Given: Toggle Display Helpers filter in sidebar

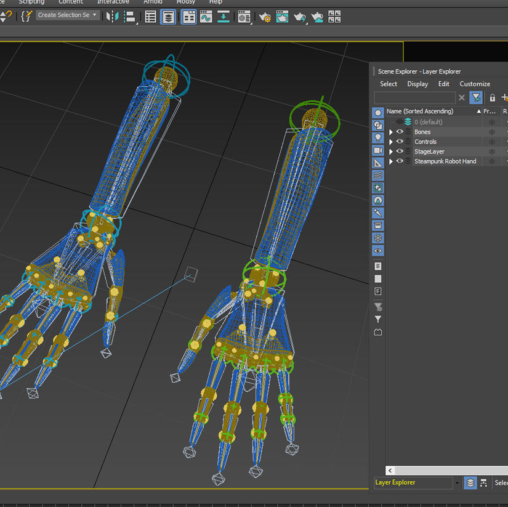Looking at the screenshot, I should point(377,163).
